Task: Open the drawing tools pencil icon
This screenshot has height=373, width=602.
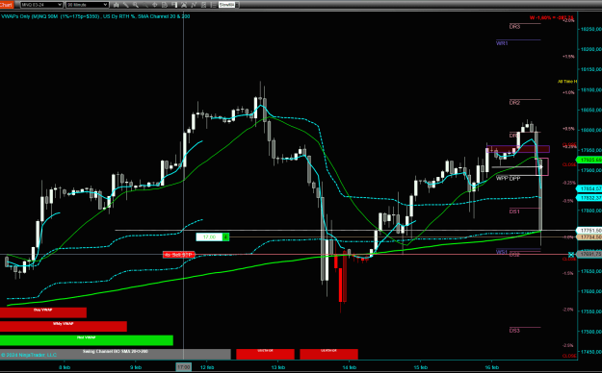Action: pos(126,5)
